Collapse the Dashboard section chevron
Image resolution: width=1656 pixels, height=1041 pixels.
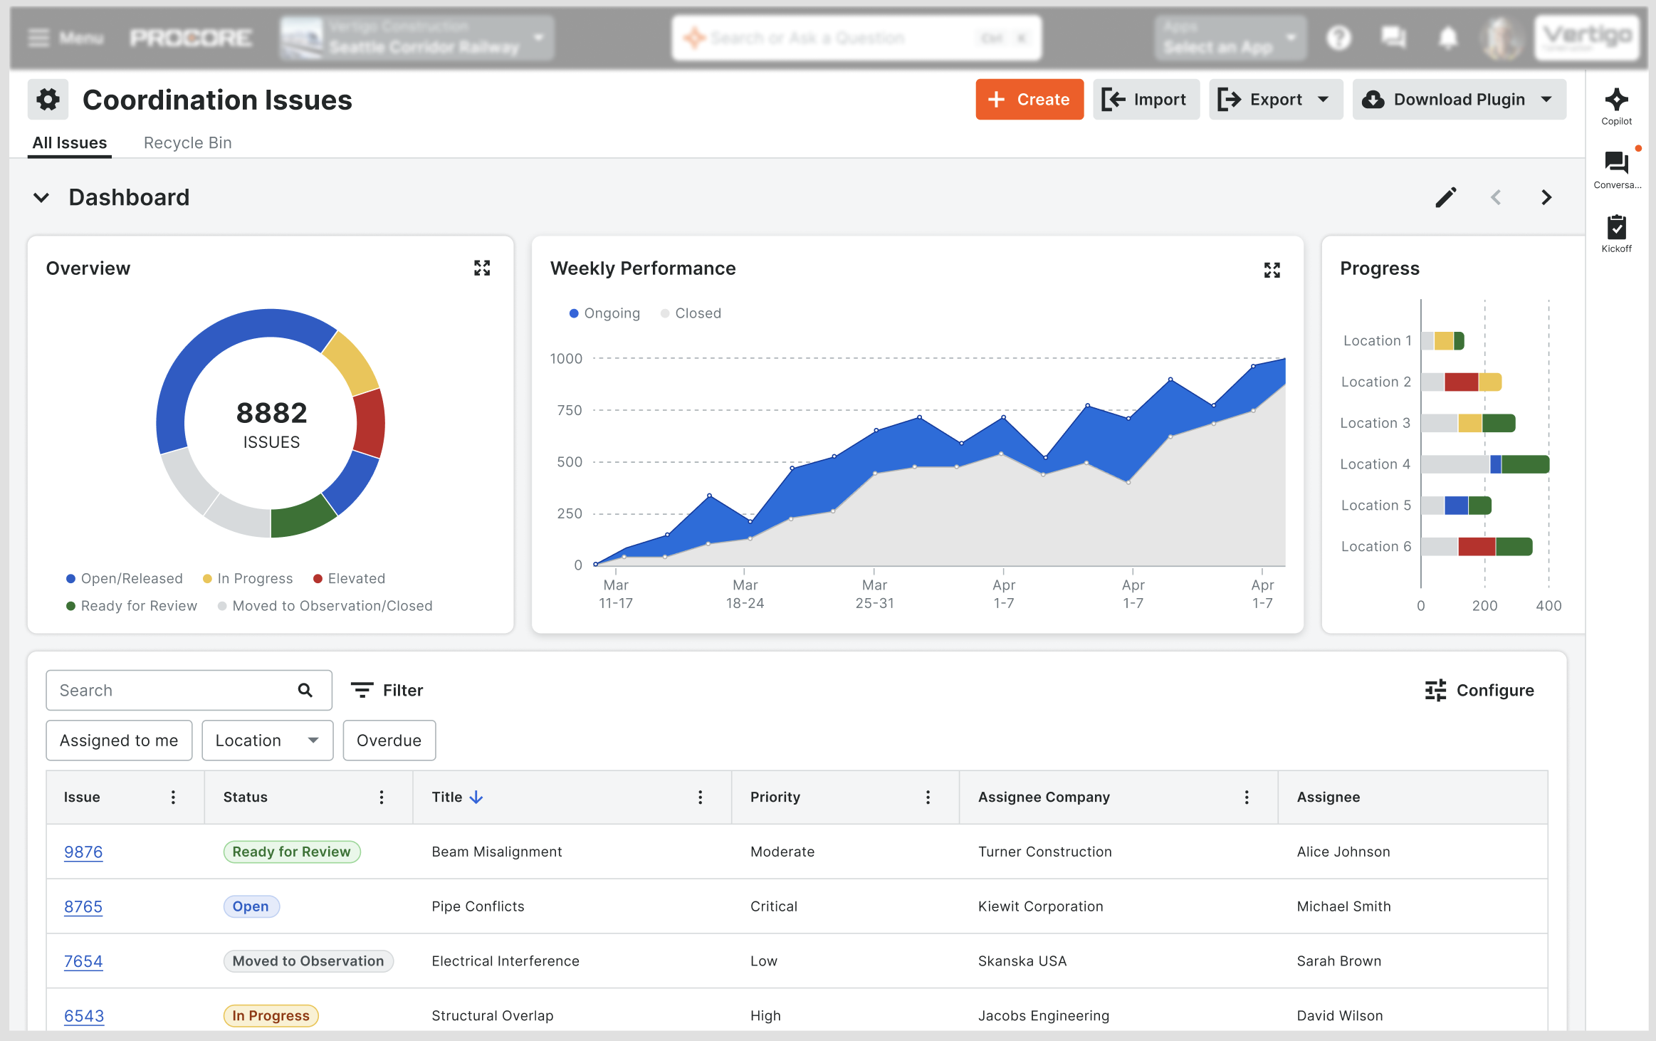[41, 197]
